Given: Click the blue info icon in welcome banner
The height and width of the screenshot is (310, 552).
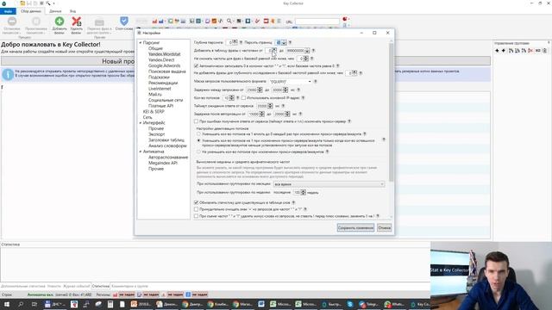Looking at the screenshot, I should pos(8,75).
